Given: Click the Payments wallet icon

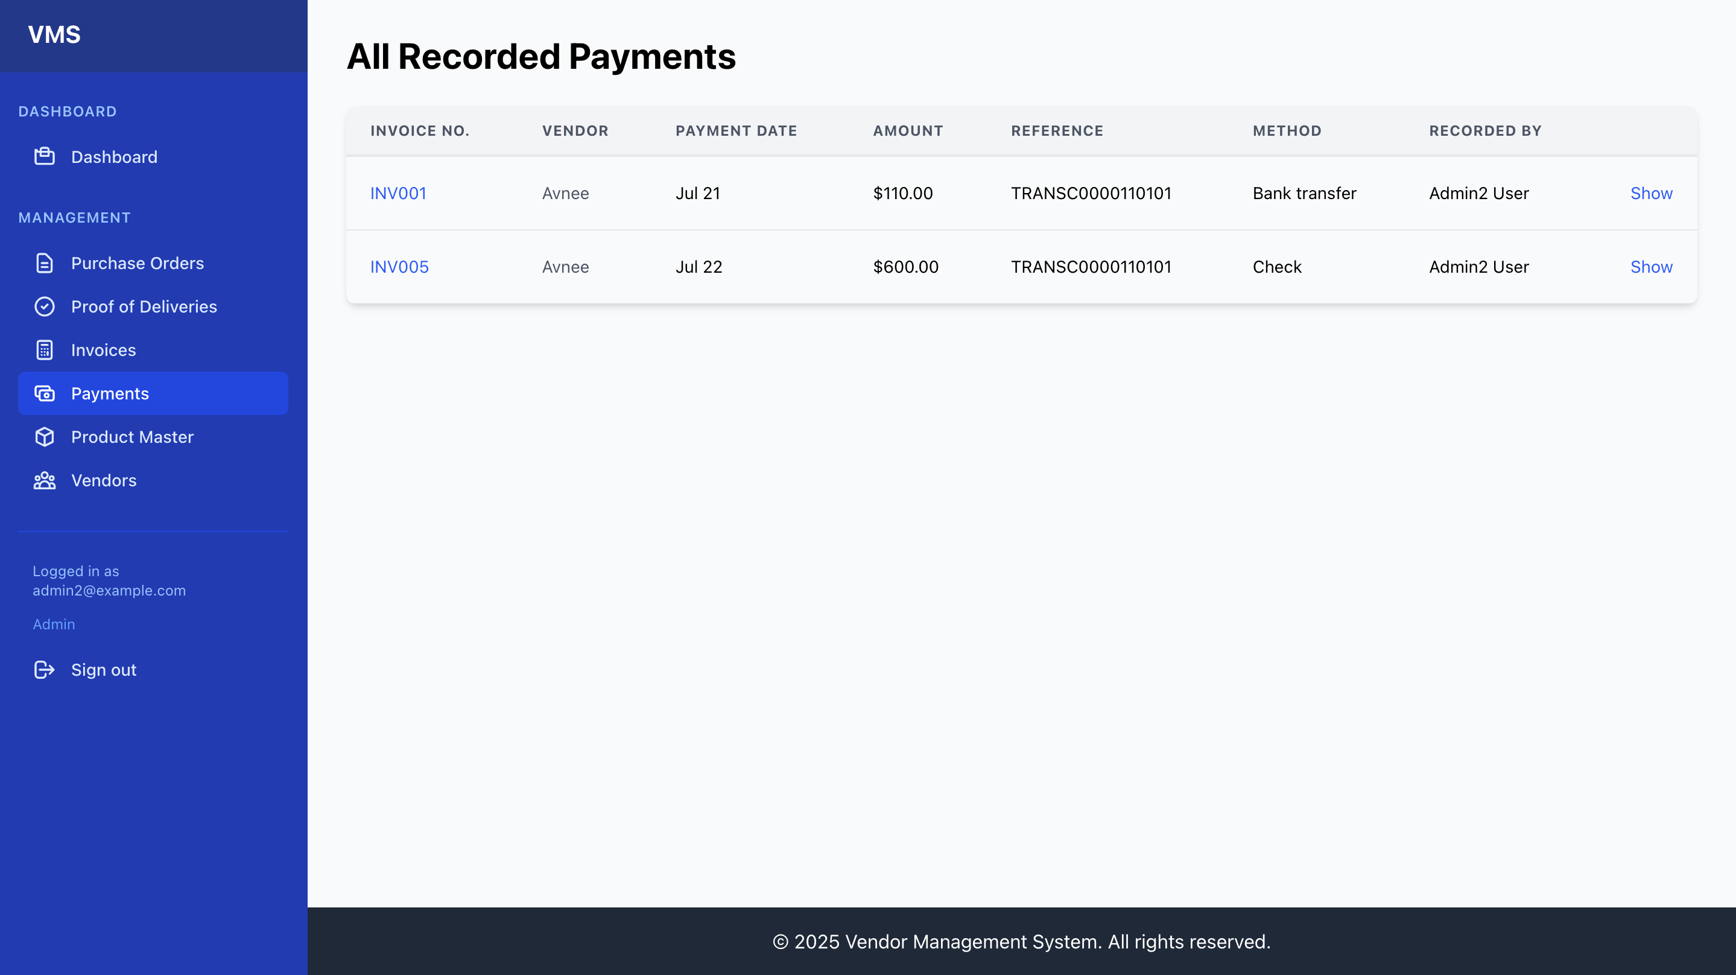Looking at the screenshot, I should 45,393.
